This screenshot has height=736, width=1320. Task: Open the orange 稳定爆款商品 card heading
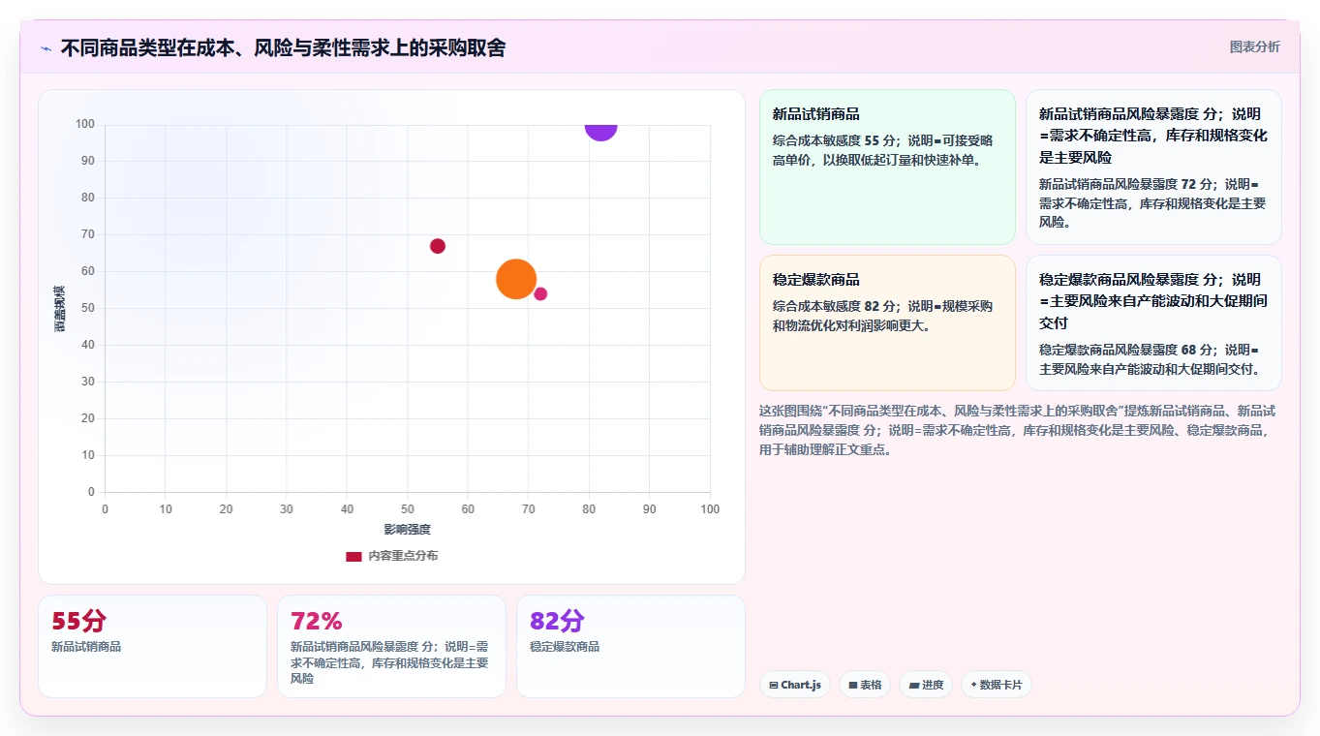(x=816, y=280)
